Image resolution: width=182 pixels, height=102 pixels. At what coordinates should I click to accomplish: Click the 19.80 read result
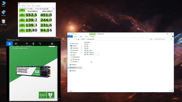coord(32,30)
